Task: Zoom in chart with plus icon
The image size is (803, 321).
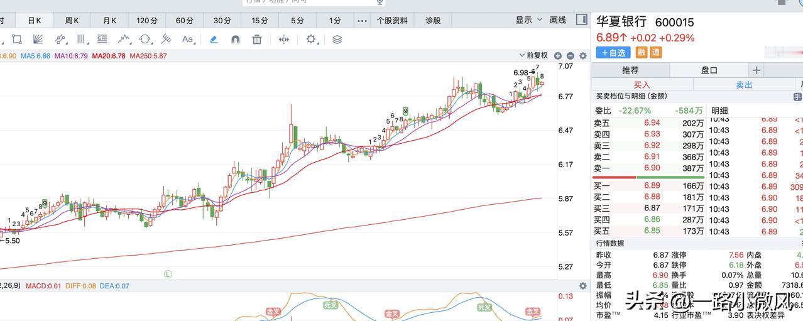Action: pyautogui.click(x=558, y=56)
